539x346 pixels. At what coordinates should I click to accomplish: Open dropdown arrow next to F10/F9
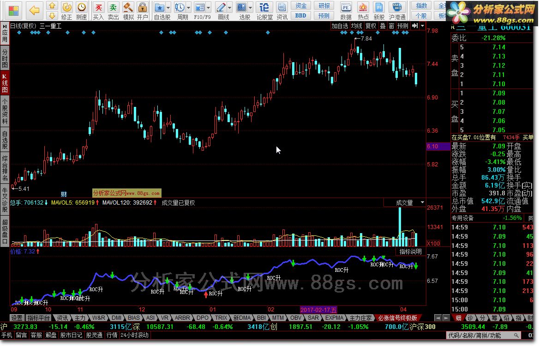tap(208, 7)
